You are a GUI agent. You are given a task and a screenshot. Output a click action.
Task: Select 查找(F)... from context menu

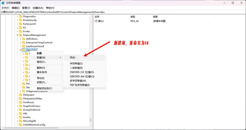coord(47,62)
